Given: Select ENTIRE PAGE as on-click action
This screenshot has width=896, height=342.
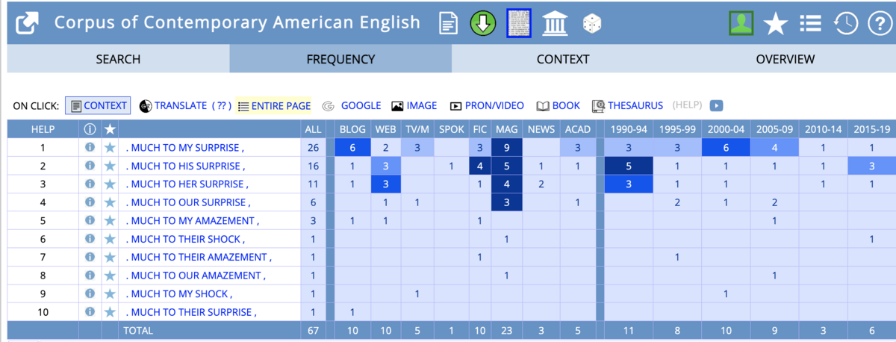Looking at the screenshot, I should coord(273,106).
